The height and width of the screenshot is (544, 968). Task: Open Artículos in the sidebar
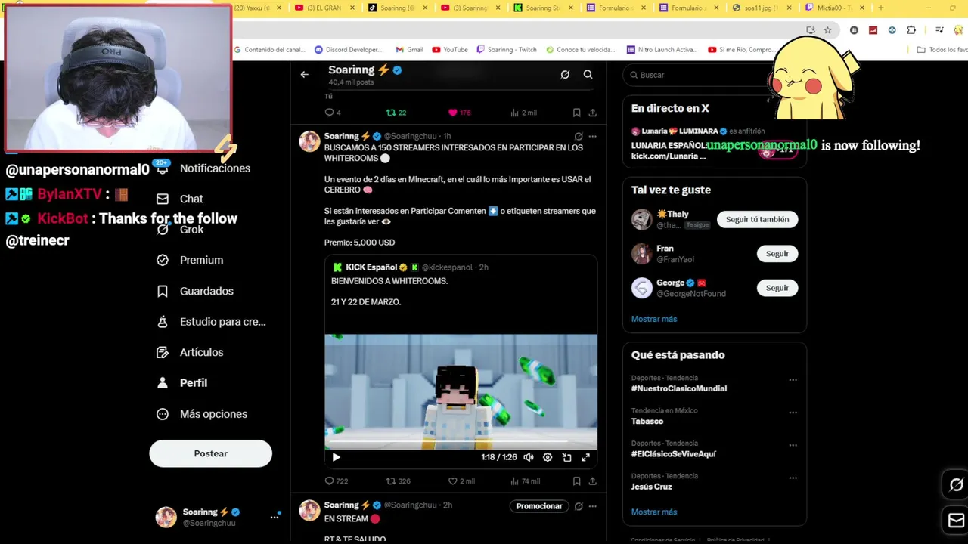pyautogui.click(x=190, y=352)
